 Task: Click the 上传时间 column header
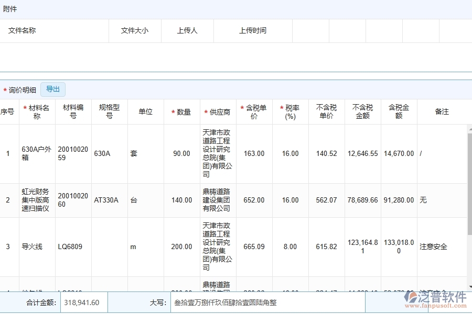coord(253,31)
